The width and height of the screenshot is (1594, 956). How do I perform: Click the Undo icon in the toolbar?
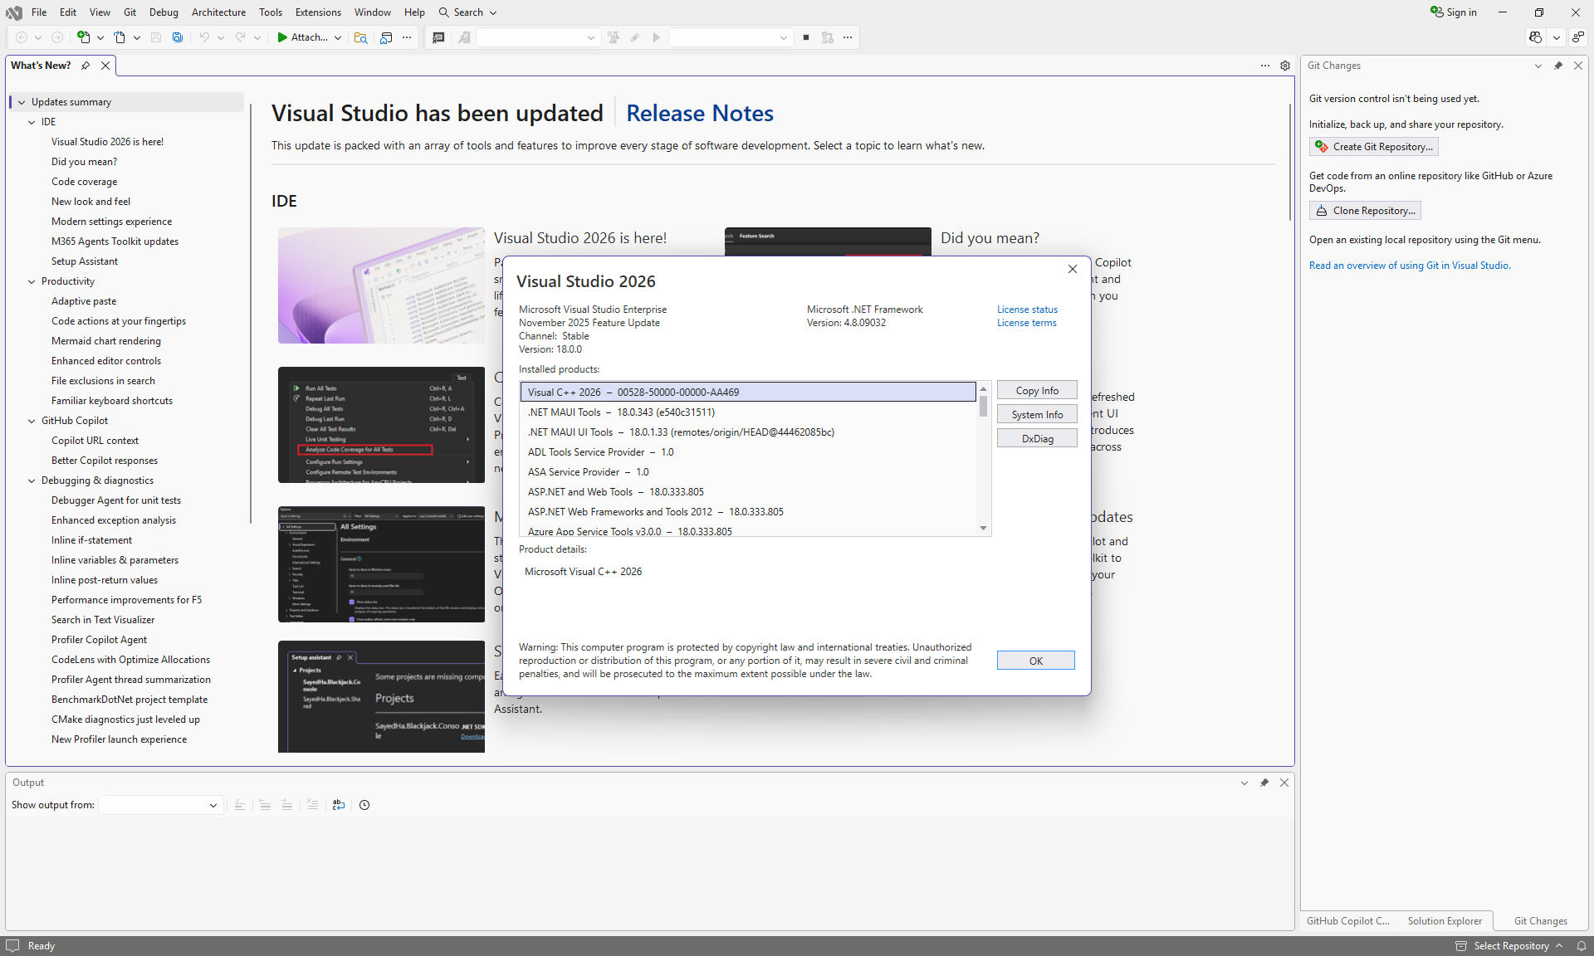(x=204, y=37)
